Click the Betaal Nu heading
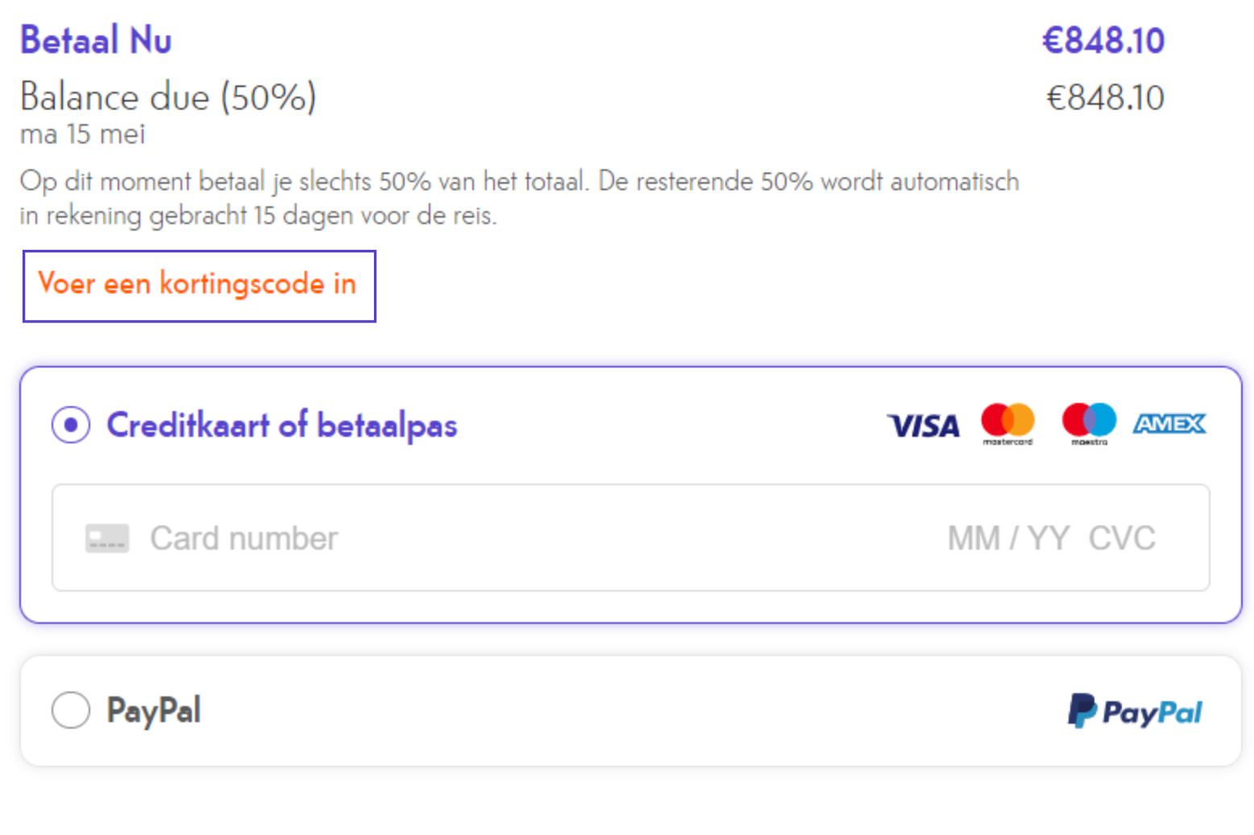Image resolution: width=1254 pixels, height=835 pixels. tap(96, 40)
